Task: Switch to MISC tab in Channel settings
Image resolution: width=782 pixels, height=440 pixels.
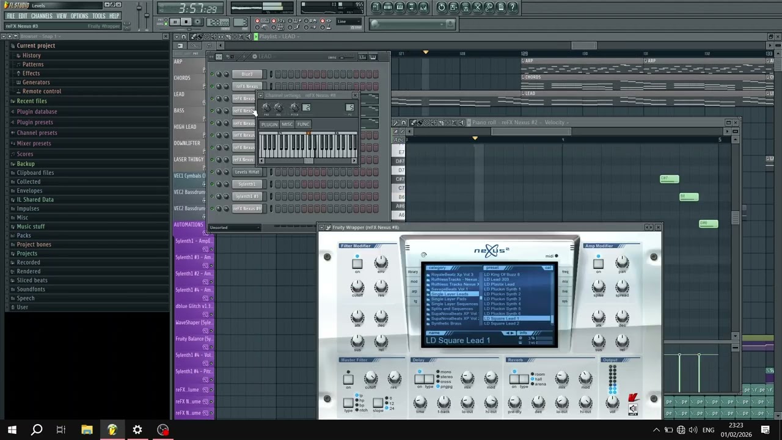Action: coord(287,124)
